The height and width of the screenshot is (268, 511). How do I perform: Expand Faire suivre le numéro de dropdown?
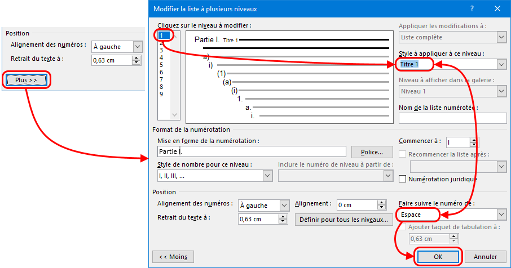coord(501,215)
